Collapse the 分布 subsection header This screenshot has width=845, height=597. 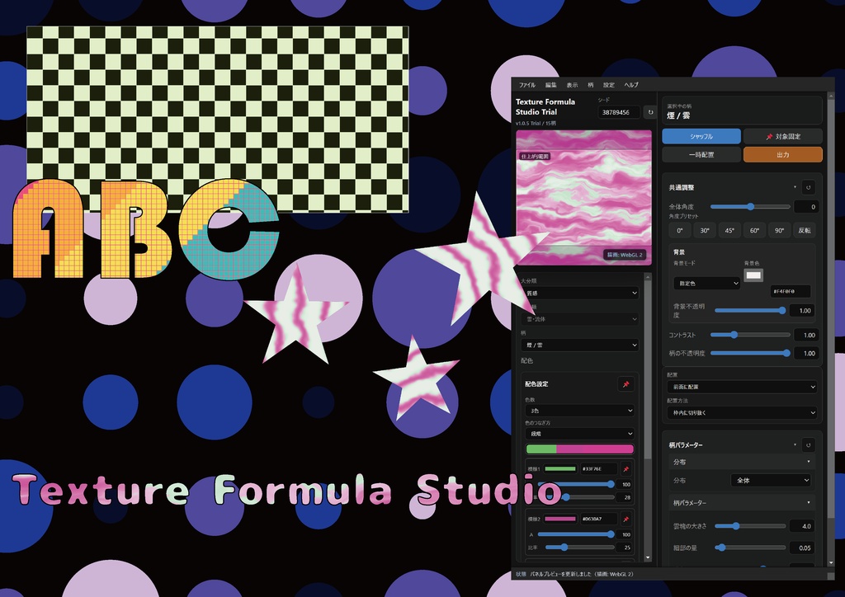point(742,462)
